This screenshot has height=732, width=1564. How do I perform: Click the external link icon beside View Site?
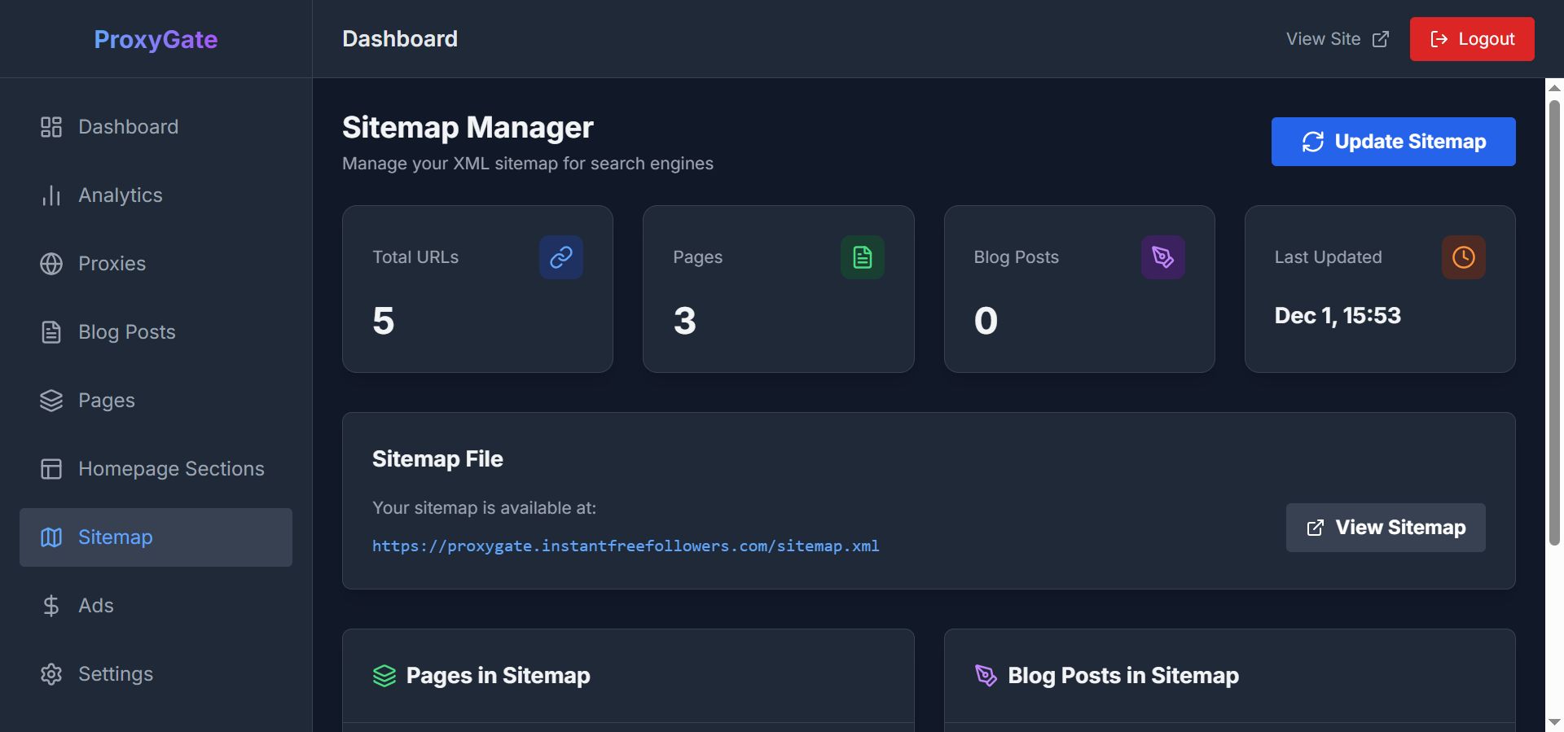click(1381, 39)
